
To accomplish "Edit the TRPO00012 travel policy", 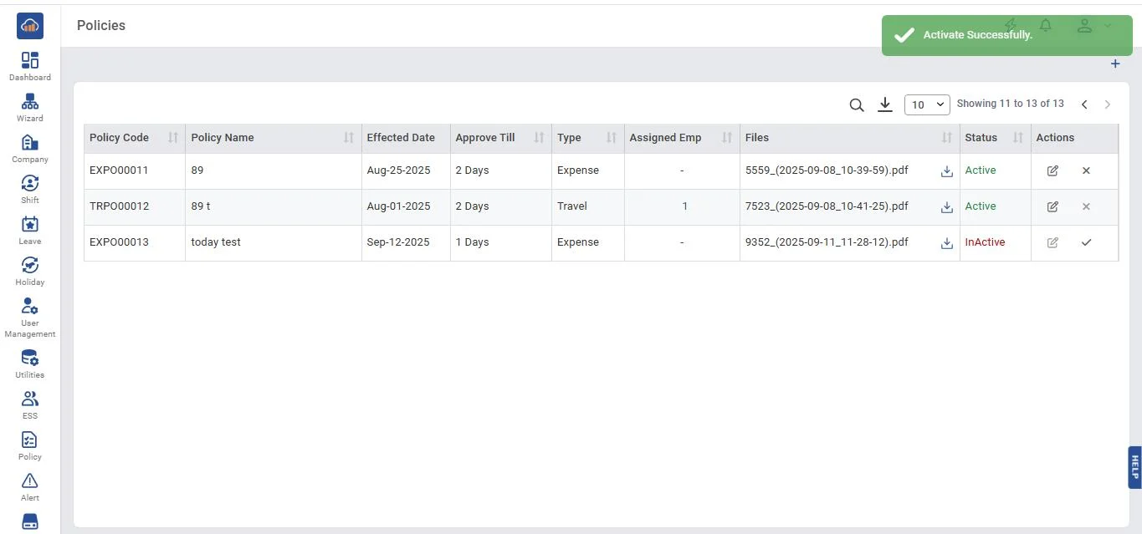I will point(1052,206).
